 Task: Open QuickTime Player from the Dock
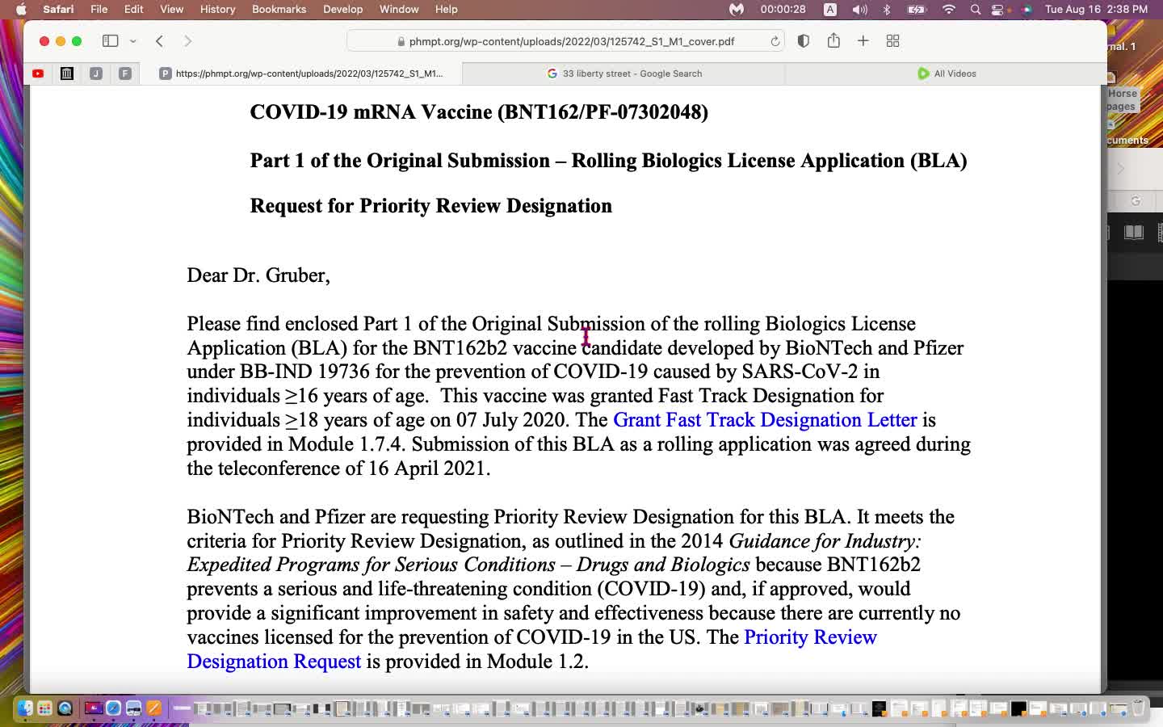coord(65,708)
